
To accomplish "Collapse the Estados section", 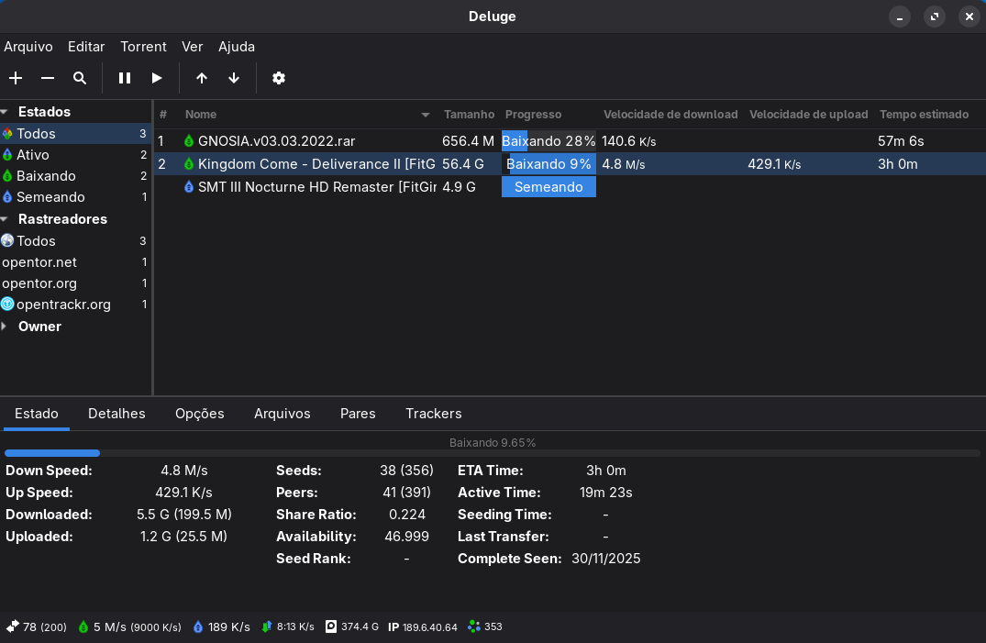I will [5, 112].
